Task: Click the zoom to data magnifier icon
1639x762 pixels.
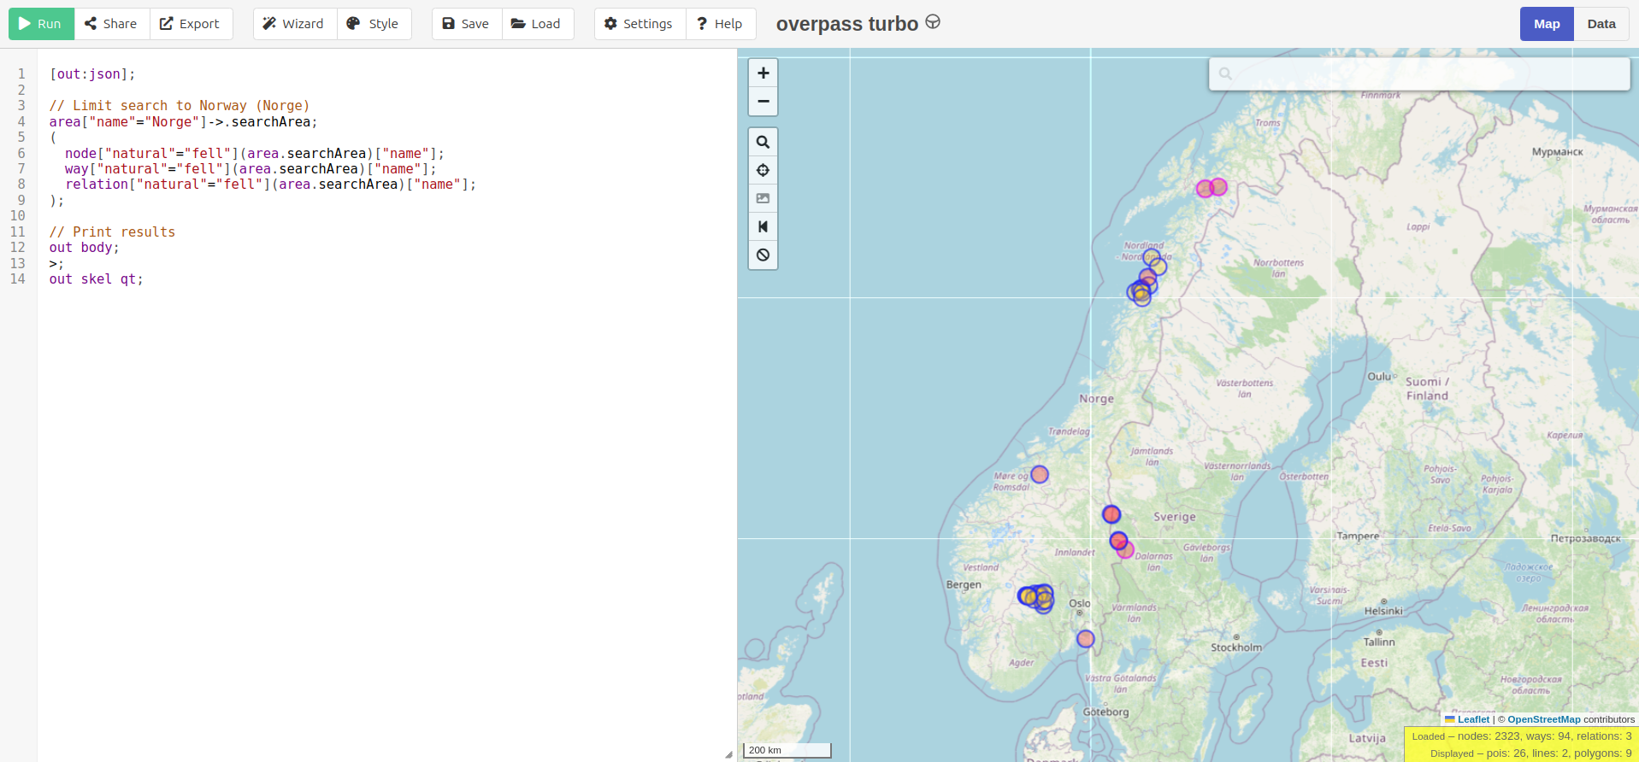Action: click(763, 142)
